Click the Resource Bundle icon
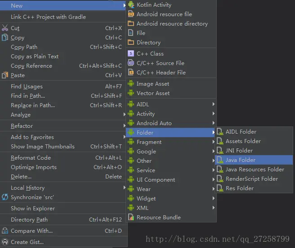This screenshot has height=248, width=295. tap(131, 217)
